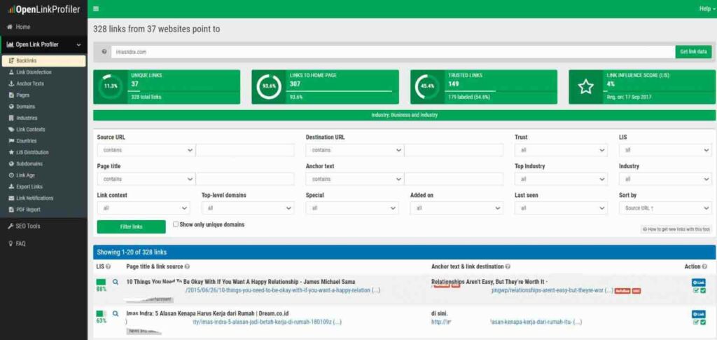Viewport: 717px width, 340px height.
Task: Open the Link context dropdown
Action: pyautogui.click(x=144, y=208)
